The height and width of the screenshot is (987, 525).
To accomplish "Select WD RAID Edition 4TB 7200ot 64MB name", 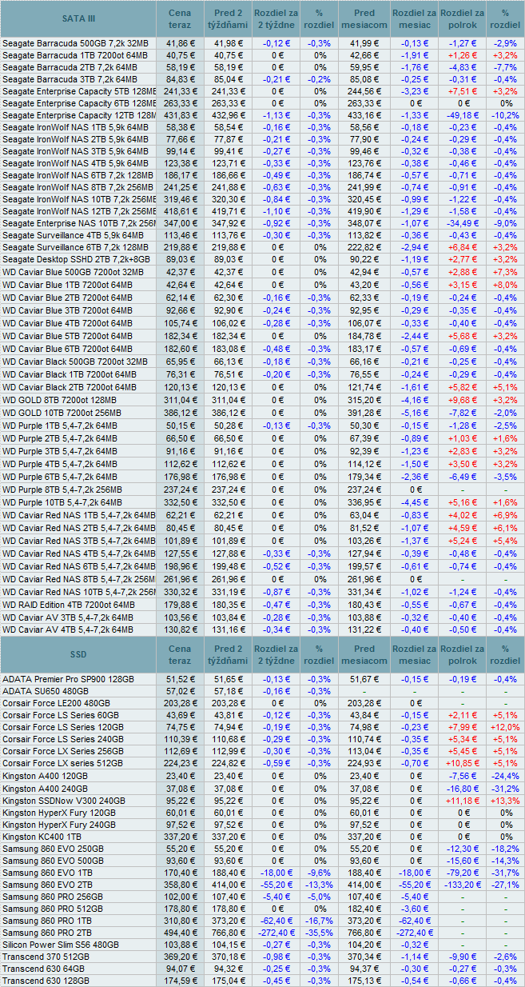I will pos(69,605).
